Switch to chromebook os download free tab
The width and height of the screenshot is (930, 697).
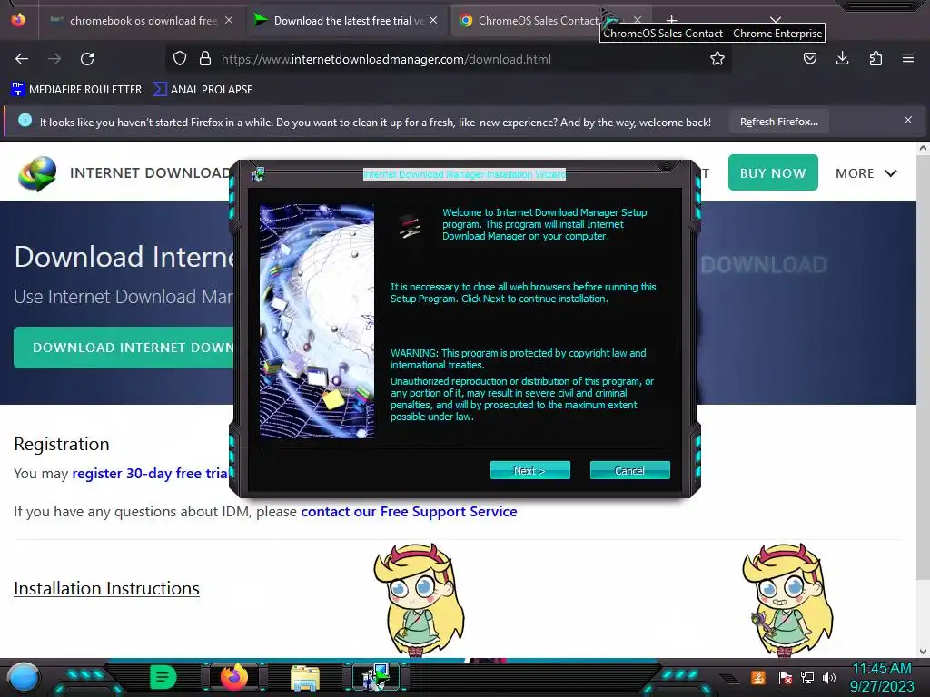(x=143, y=20)
